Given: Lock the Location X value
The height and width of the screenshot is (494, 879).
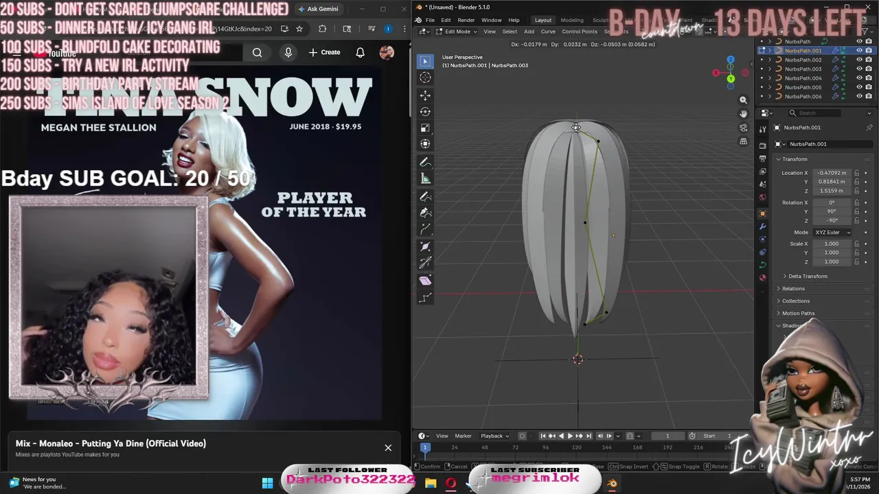Looking at the screenshot, I should pos(856,173).
